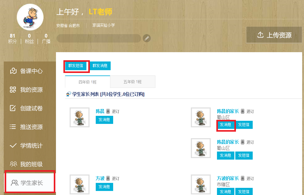The height and width of the screenshot is (195, 304).
Task: Click the teacher profile avatar
Action: point(30,17)
